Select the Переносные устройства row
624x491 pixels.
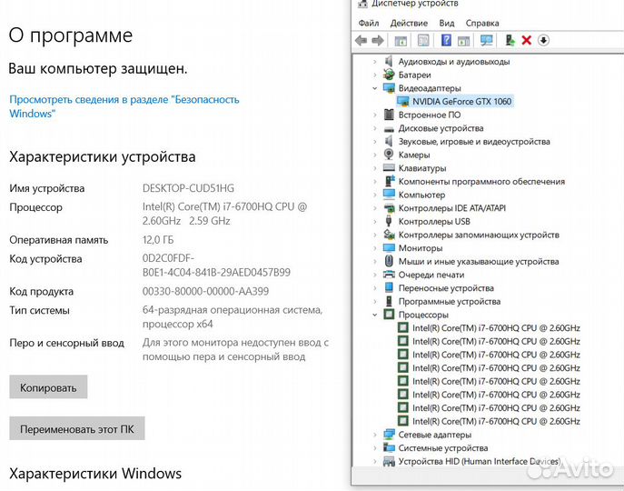[446, 288]
